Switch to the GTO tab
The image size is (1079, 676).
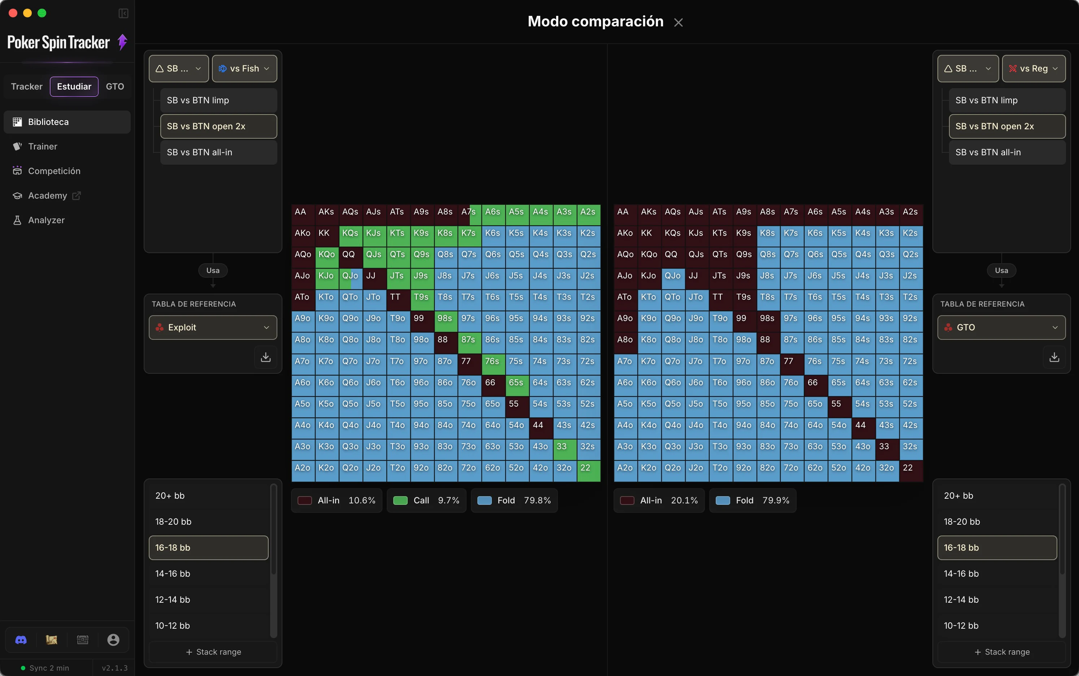coord(115,86)
